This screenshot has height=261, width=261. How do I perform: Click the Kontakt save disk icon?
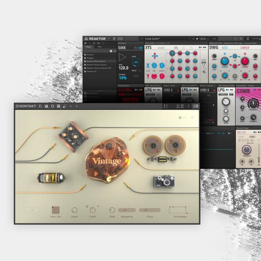(46, 106)
